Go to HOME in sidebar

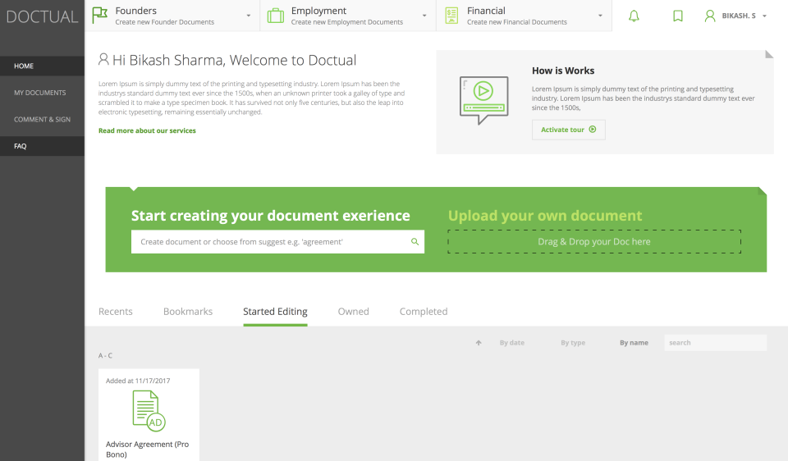click(42, 66)
